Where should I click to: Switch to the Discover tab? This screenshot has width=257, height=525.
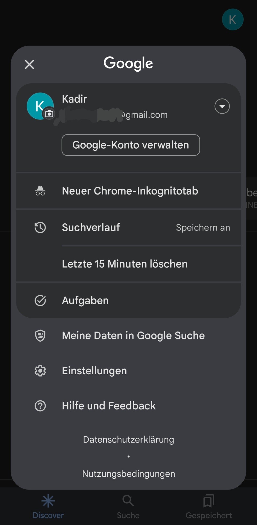[48, 507]
